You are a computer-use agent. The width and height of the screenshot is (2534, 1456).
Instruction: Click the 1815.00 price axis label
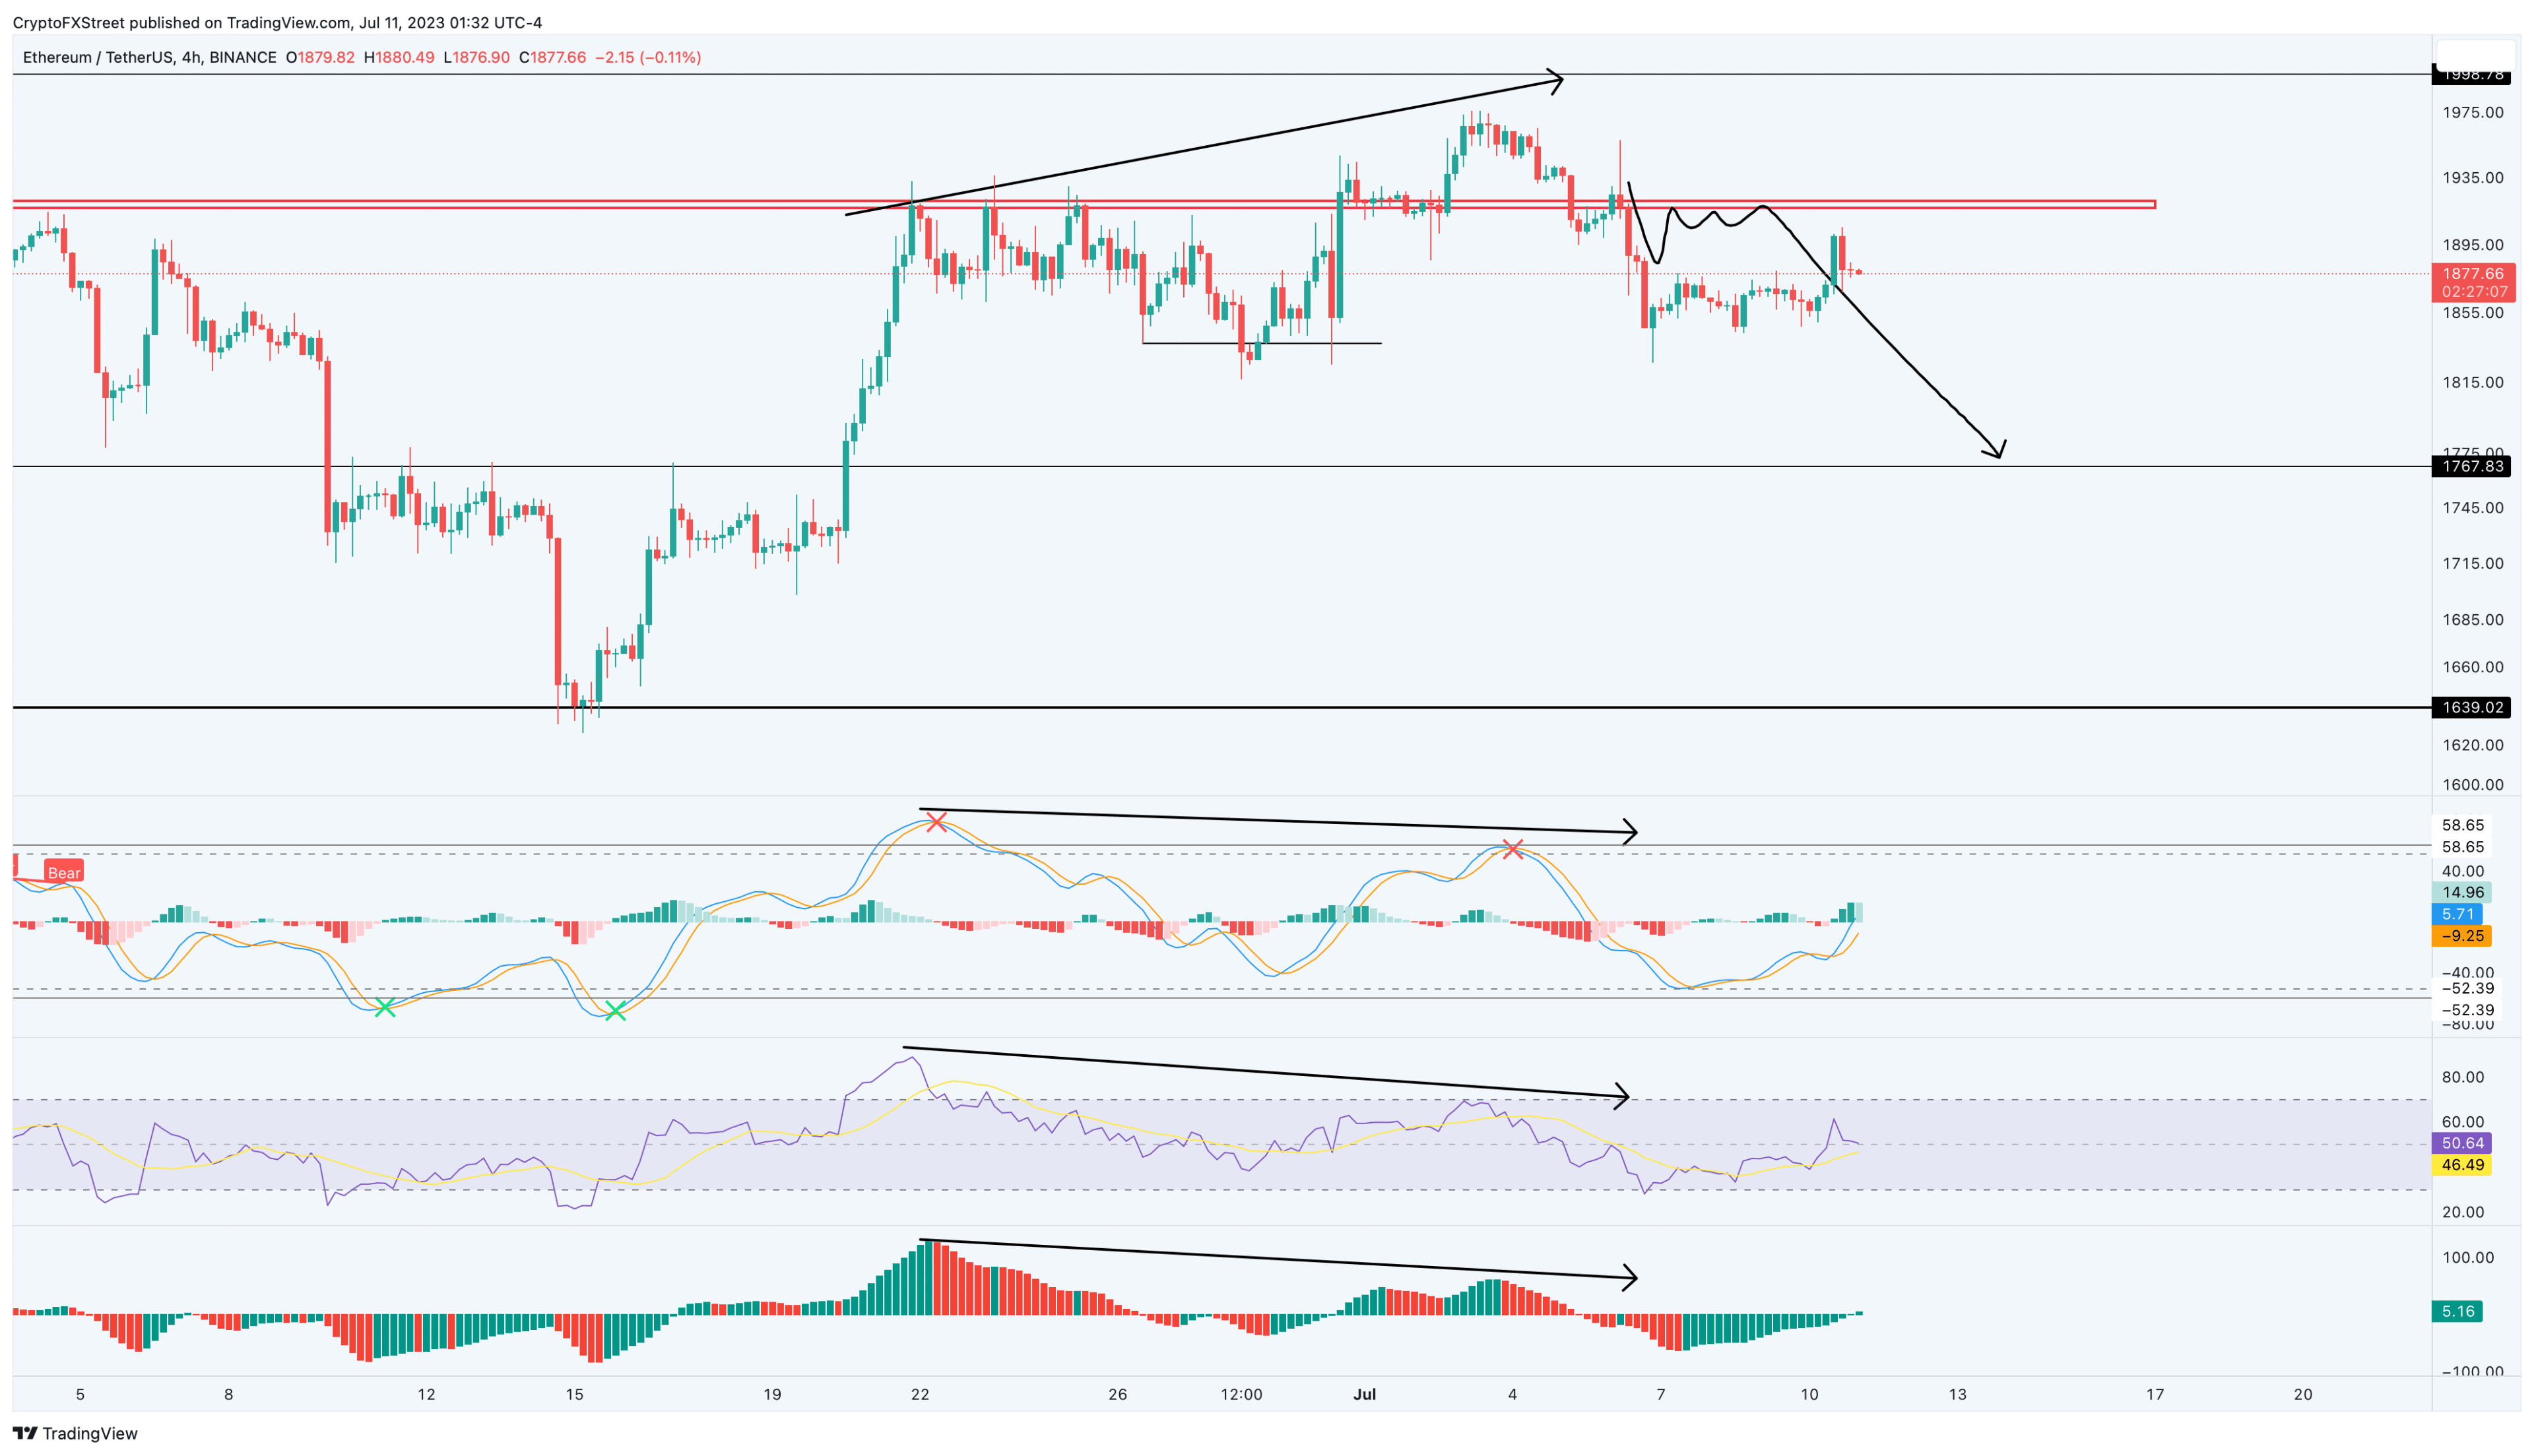2472,382
